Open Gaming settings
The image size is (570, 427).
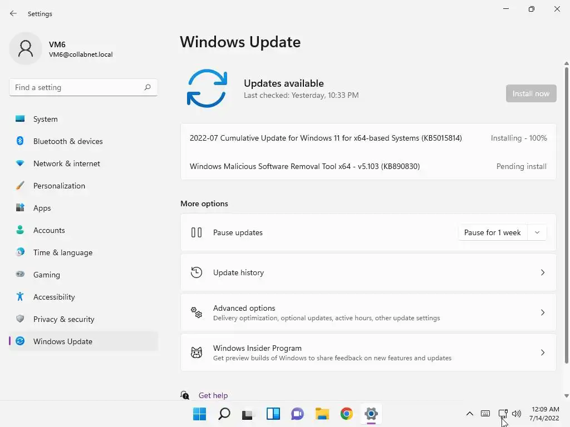(x=83, y=275)
